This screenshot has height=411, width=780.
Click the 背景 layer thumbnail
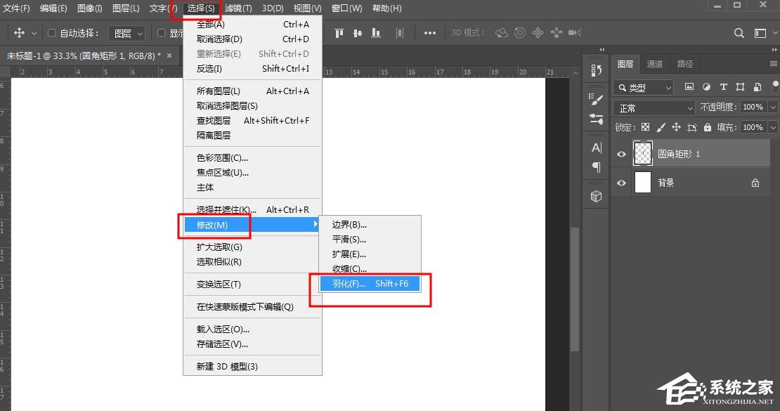[x=642, y=183]
